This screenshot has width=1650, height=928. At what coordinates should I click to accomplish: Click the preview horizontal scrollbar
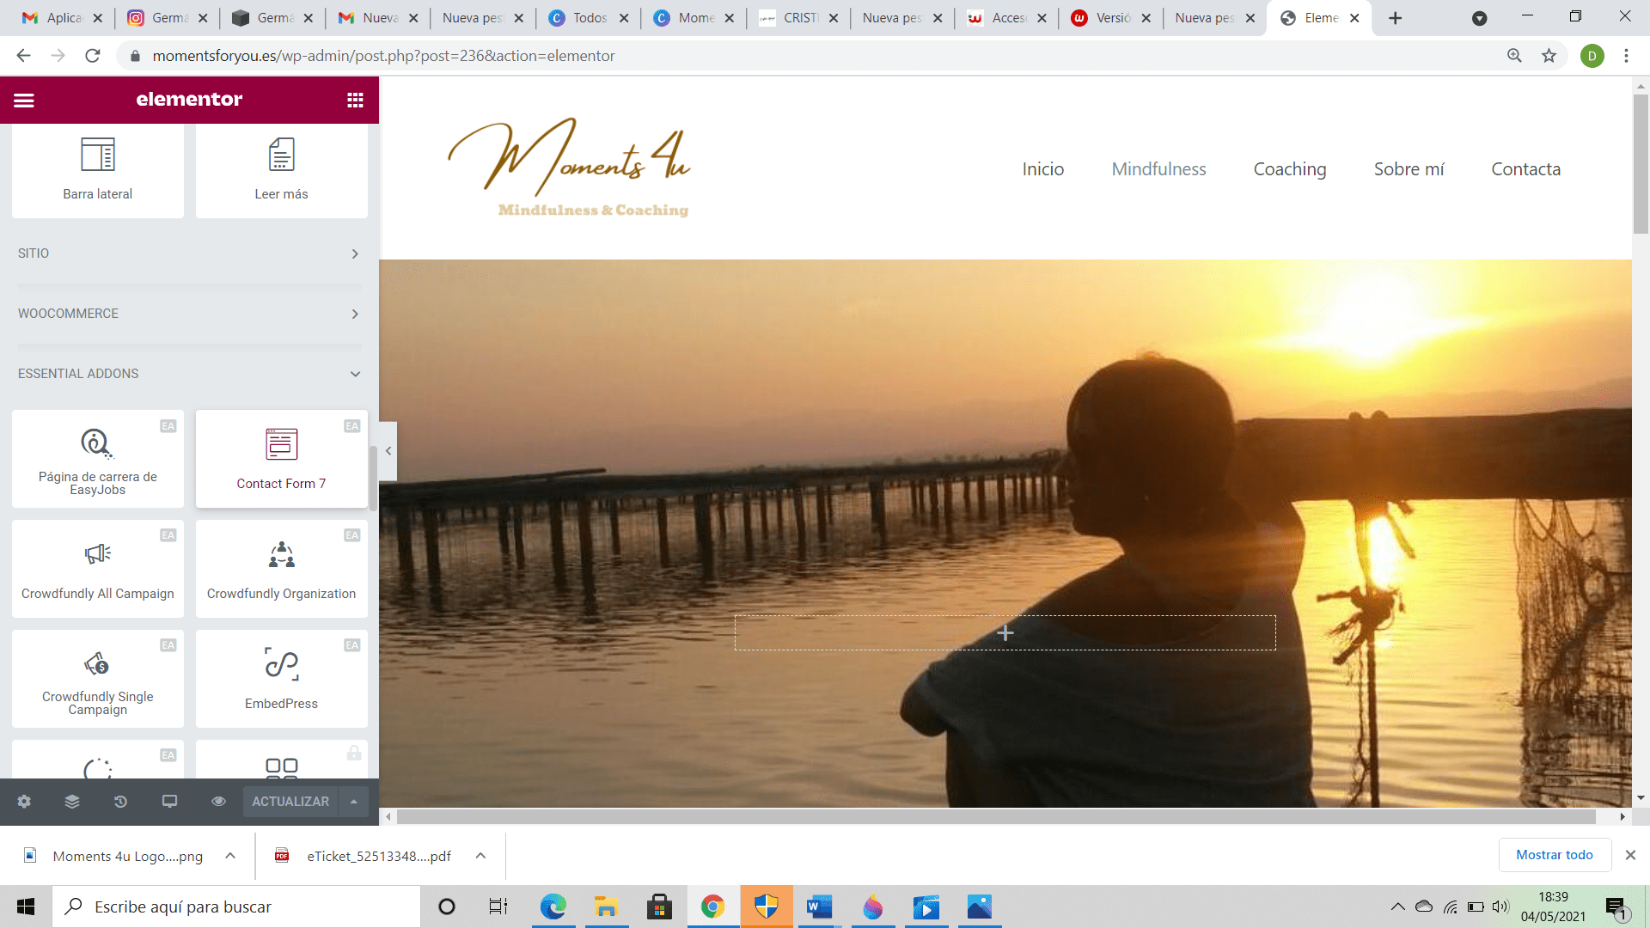[x=995, y=816]
